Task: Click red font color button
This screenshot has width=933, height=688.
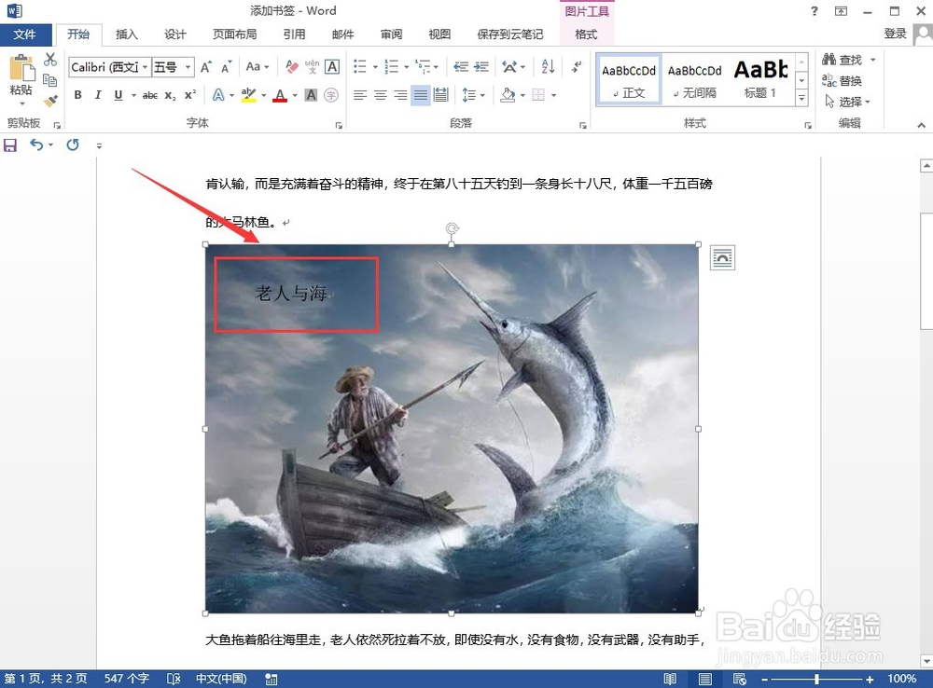Action: [x=280, y=95]
